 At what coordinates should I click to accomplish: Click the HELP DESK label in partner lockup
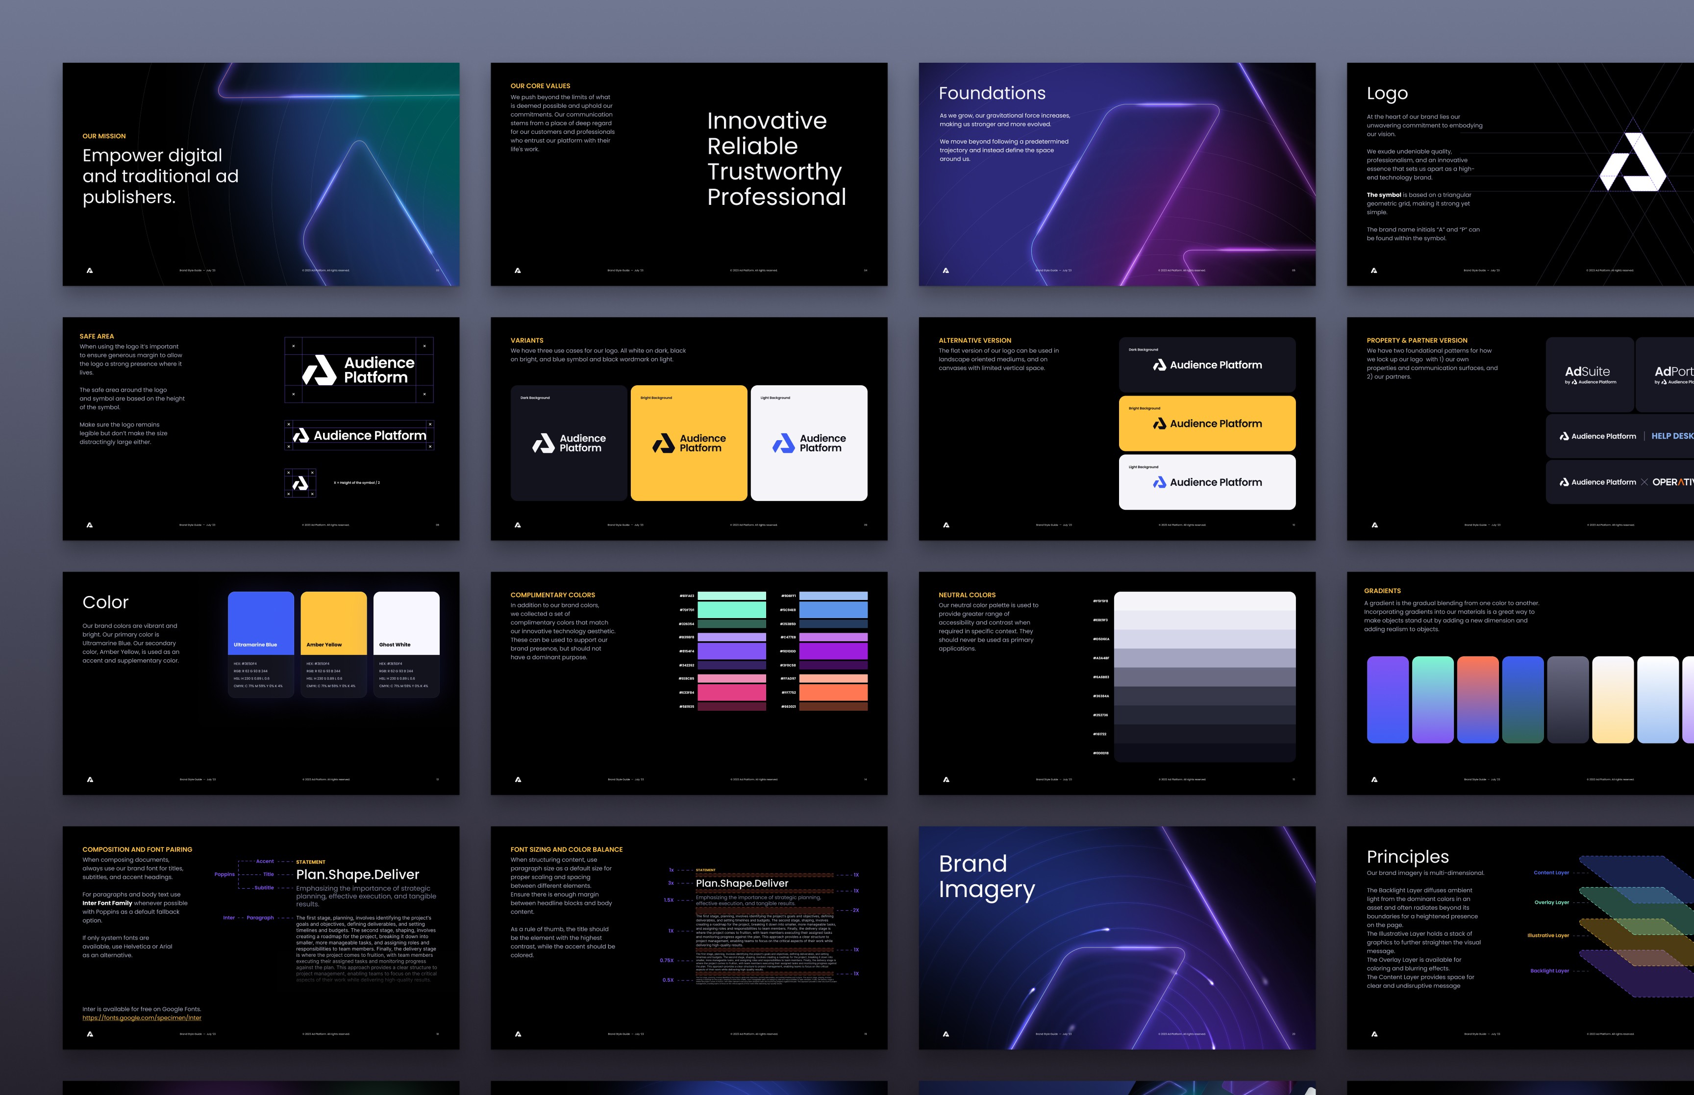1672,436
